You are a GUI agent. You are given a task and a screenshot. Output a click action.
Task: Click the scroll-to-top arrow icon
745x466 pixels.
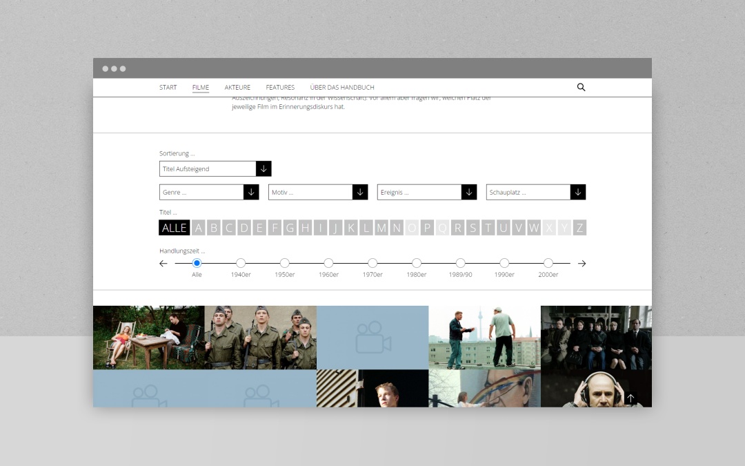click(630, 398)
